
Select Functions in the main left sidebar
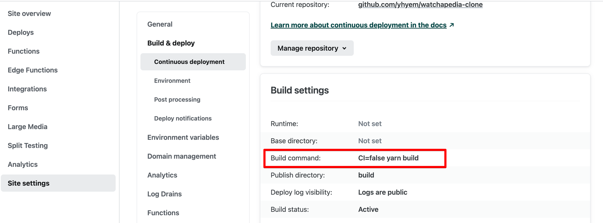click(x=24, y=51)
